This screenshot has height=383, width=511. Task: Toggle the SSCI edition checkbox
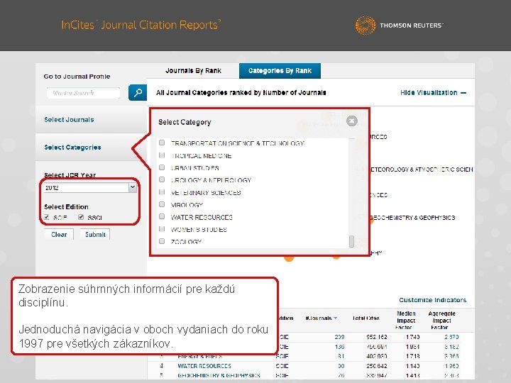tap(81, 217)
